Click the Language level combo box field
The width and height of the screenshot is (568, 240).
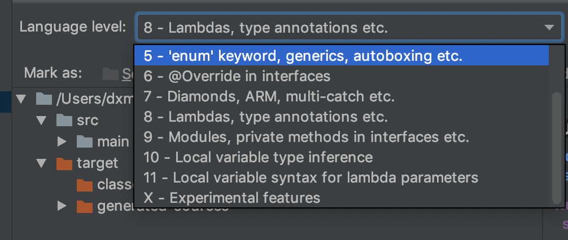point(349,28)
